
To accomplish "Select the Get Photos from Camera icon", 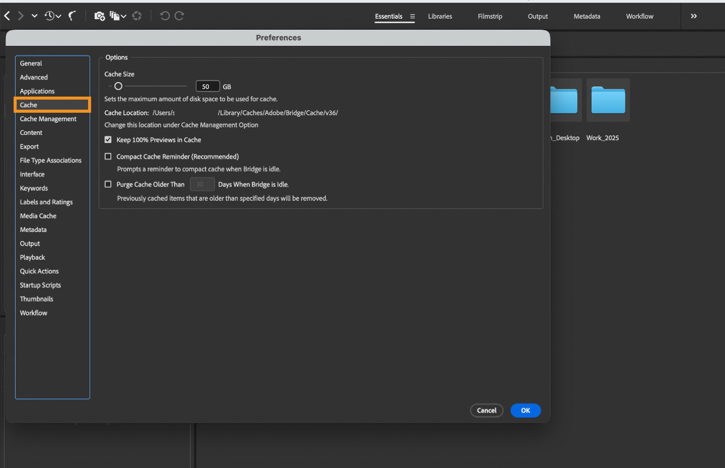I will 99,16.
